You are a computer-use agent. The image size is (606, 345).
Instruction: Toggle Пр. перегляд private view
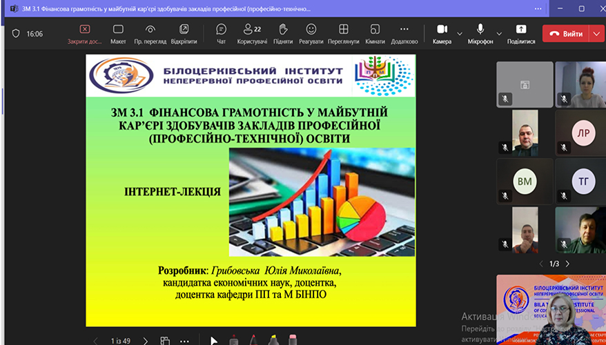point(150,33)
